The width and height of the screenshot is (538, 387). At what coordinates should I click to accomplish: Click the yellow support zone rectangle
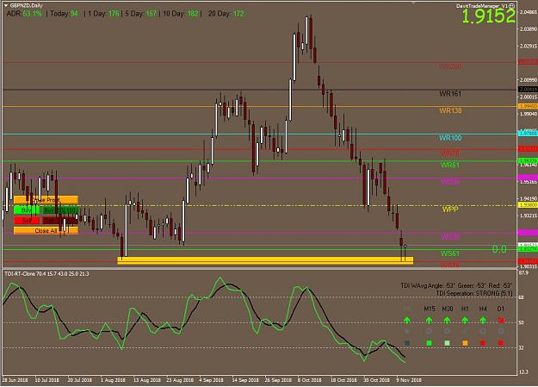pyautogui.click(x=265, y=260)
